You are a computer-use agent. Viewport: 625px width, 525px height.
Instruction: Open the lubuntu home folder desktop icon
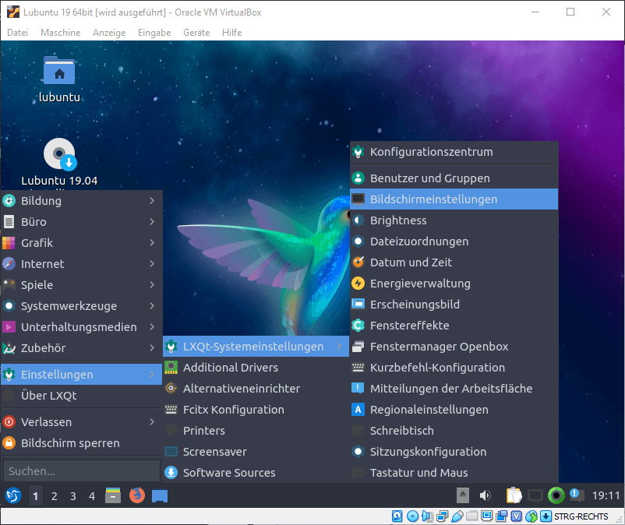[x=59, y=79]
